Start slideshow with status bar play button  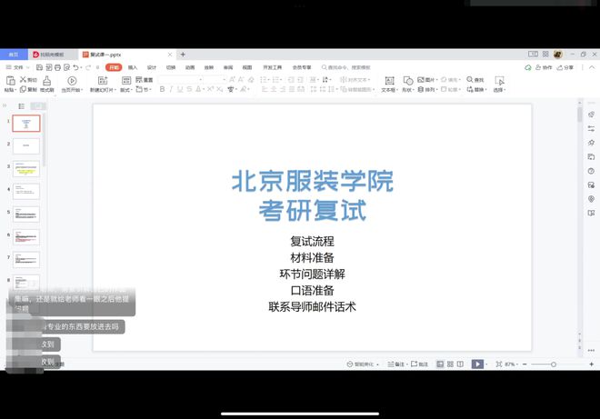pyautogui.click(x=477, y=364)
